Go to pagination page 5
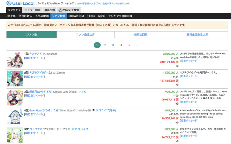Screen dimensions: 231x144 coord(129,45)
